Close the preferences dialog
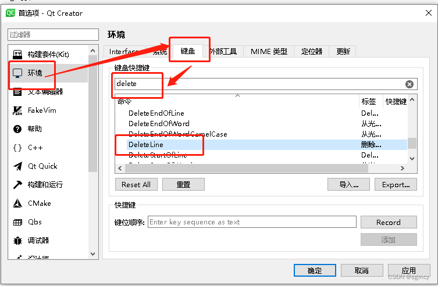Image resolution: width=438 pixels, height=286 pixels. [x=429, y=13]
